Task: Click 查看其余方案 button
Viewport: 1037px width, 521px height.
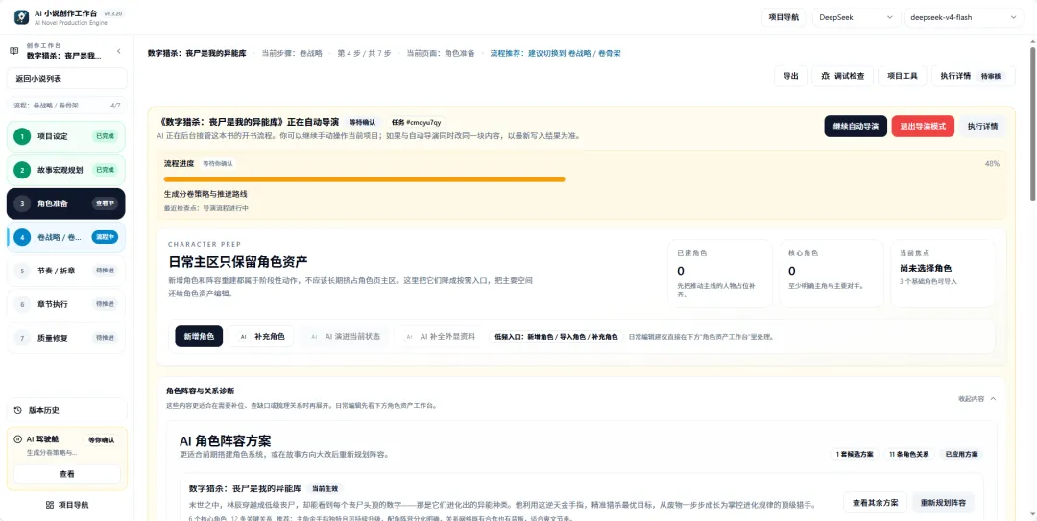Action: click(x=875, y=503)
